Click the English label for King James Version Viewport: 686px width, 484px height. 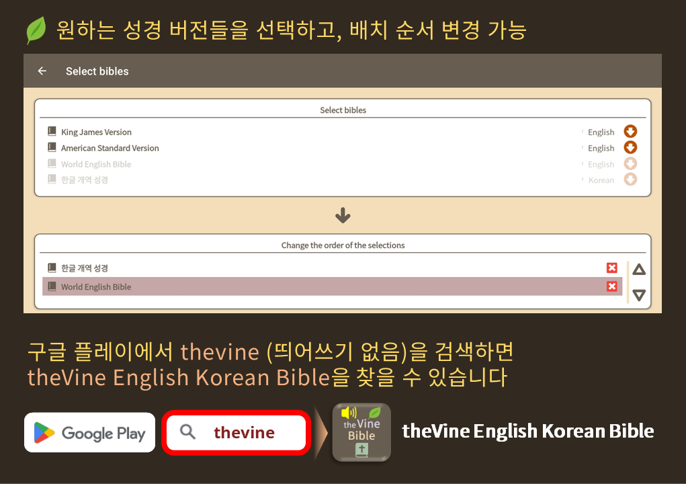pyautogui.click(x=601, y=132)
